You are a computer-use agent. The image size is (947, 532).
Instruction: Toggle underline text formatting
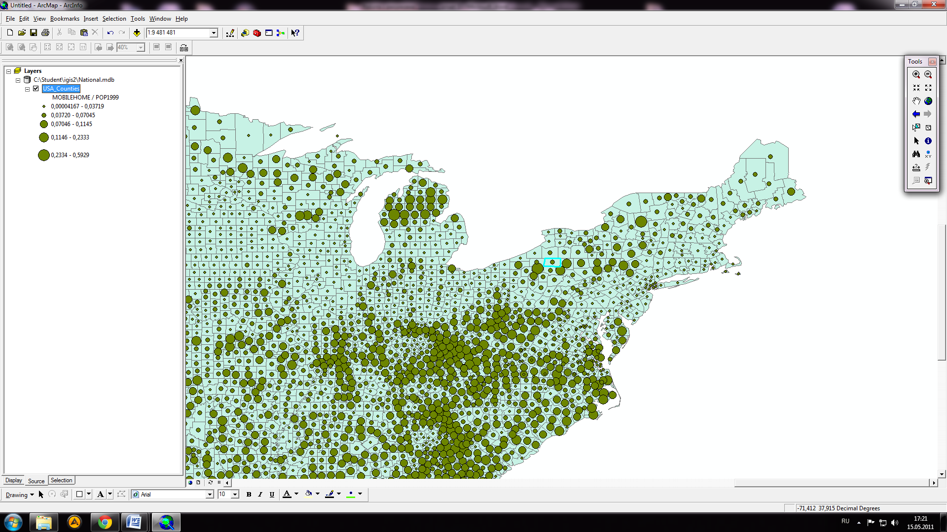click(x=272, y=495)
